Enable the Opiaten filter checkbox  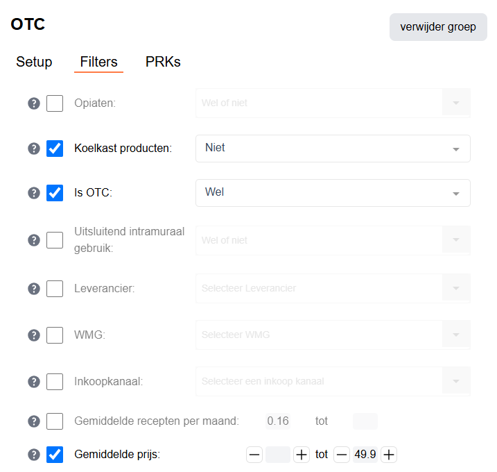point(55,103)
